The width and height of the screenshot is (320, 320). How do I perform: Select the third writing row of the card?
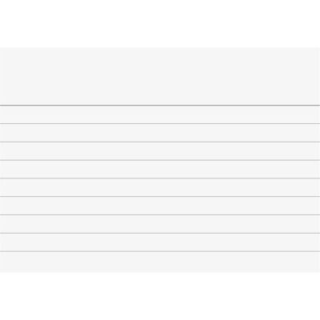pyautogui.click(x=160, y=151)
